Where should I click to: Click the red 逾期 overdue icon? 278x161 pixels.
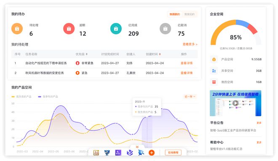69,29
